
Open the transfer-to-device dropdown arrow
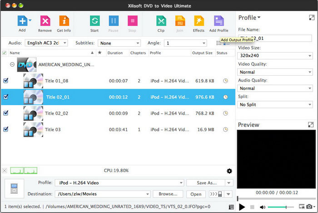point(229,194)
